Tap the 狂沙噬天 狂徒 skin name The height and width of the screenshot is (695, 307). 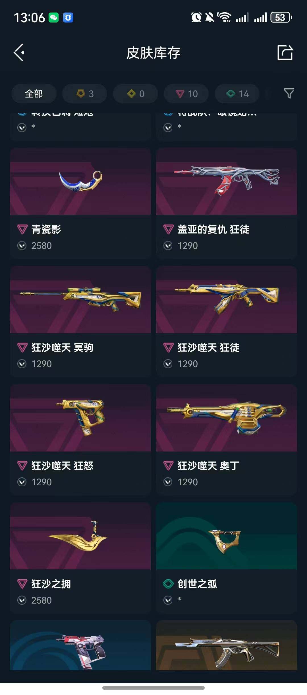[x=208, y=347]
